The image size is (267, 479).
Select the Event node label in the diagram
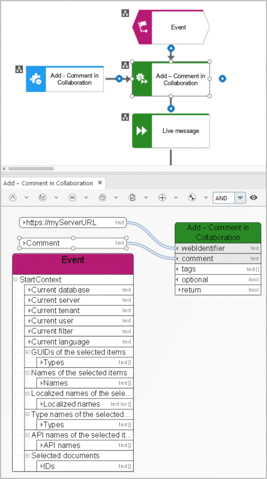pos(179,27)
